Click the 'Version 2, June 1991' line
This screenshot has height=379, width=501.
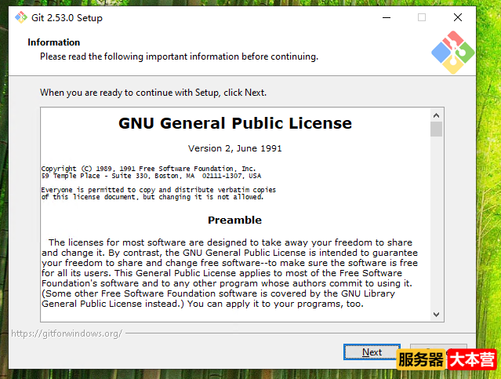(235, 148)
